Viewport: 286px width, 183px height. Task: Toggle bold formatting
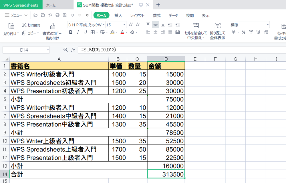coord(71,32)
